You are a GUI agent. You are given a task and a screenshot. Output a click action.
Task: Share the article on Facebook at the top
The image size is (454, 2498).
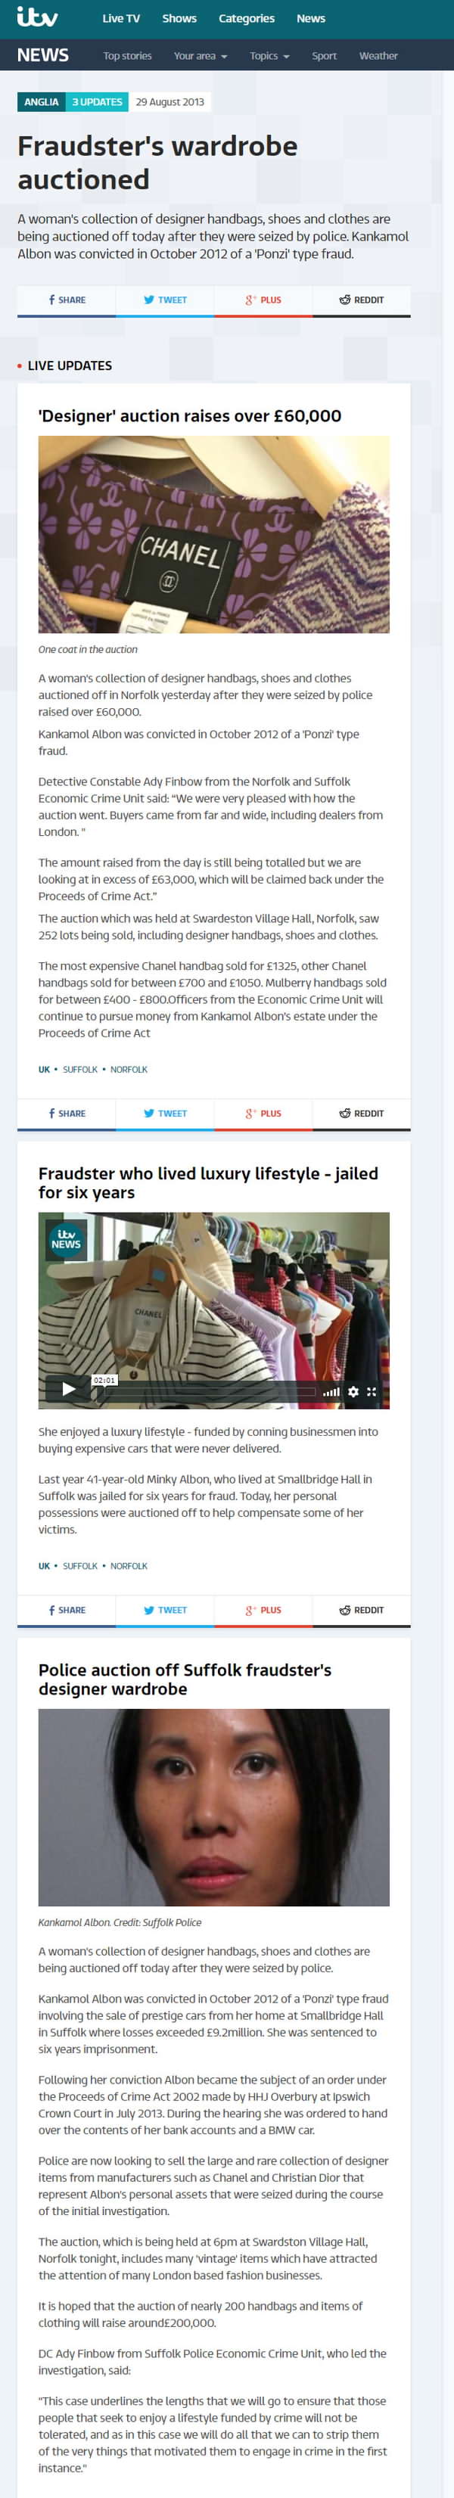click(x=67, y=300)
